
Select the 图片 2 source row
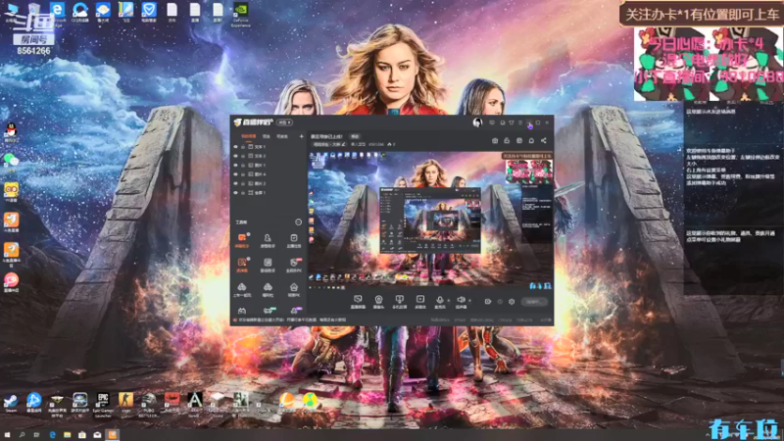[268, 183]
